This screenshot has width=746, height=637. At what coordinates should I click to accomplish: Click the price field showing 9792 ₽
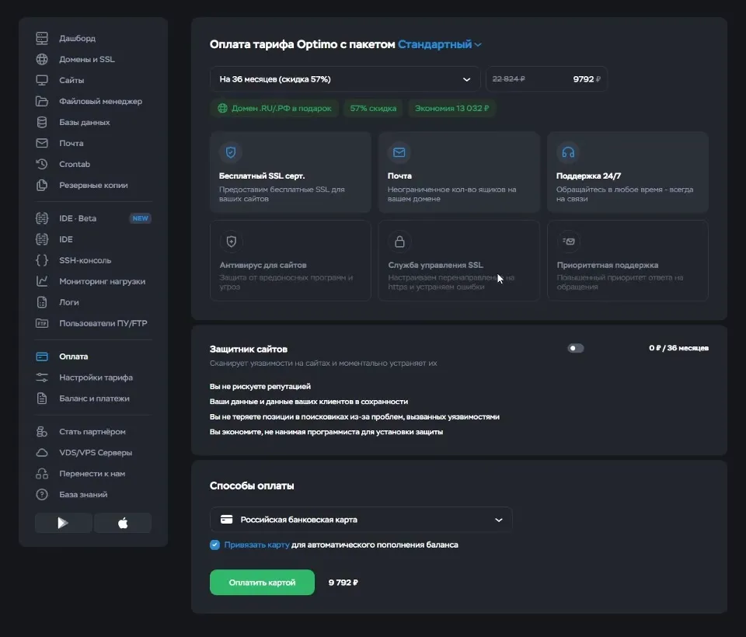tap(546, 79)
